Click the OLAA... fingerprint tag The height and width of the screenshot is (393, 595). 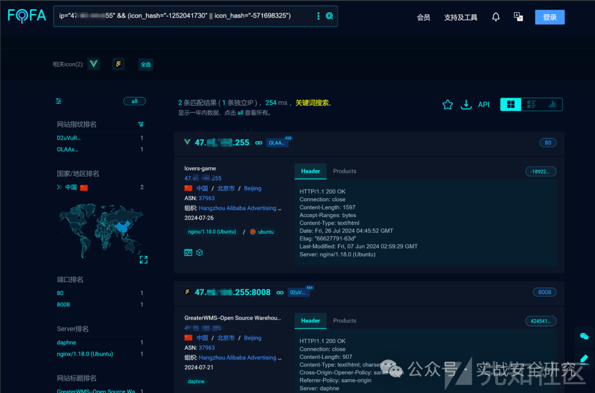tap(277, 143)
